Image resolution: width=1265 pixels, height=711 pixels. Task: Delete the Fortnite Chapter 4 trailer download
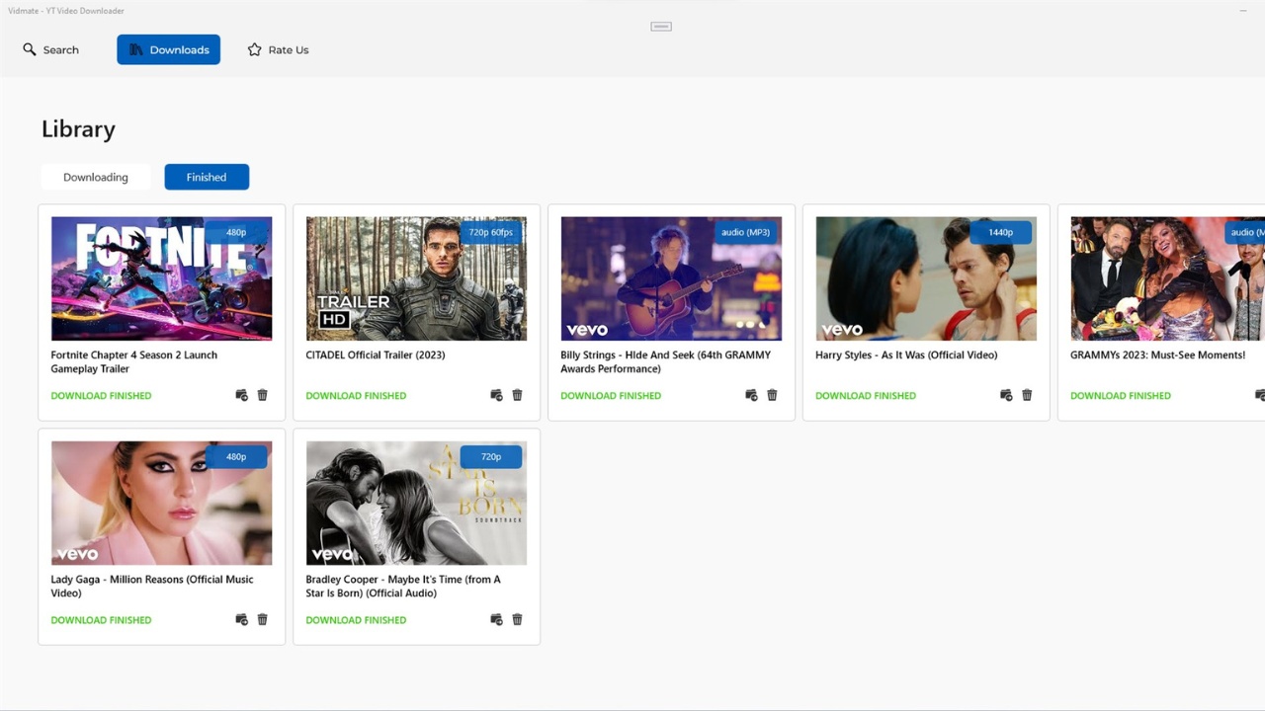tap(262, 395)
